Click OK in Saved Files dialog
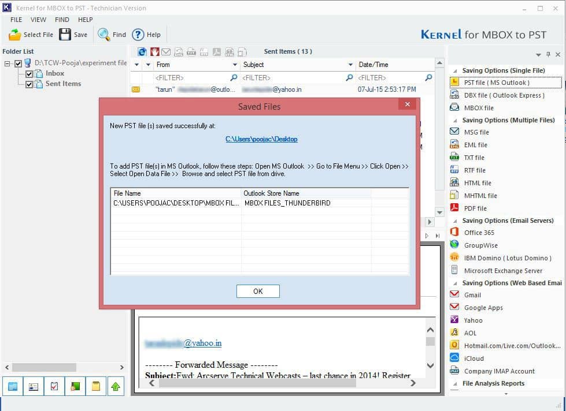 [x=258, y=292]
